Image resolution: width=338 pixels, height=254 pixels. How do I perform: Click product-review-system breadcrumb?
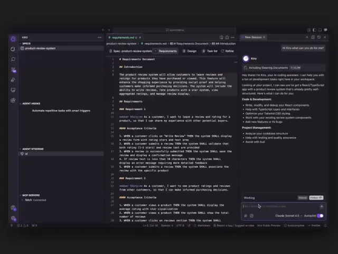coord(121,43)
